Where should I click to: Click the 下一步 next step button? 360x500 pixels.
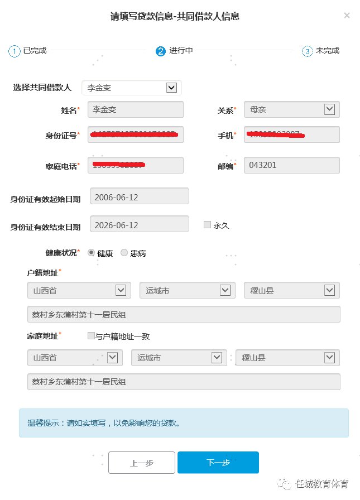coord(218,463)
